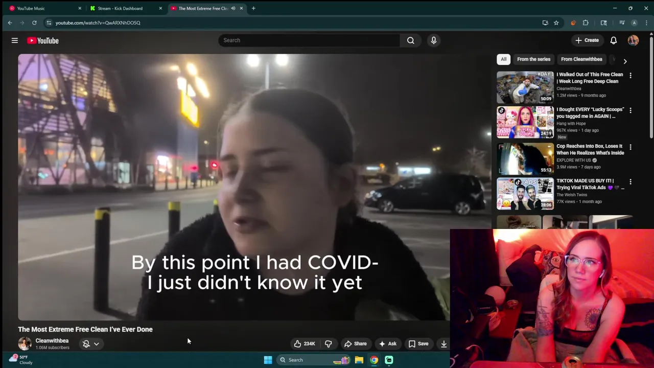This screenshot has width=654, height=368.
Task: Open YouTube notifications bell
Action: point(614,40)
